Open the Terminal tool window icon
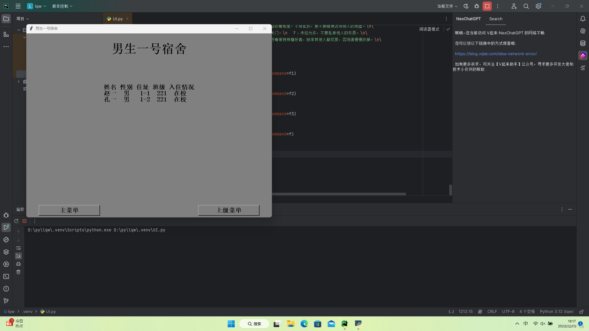The image size is (589, 331). tap(6, 276)
